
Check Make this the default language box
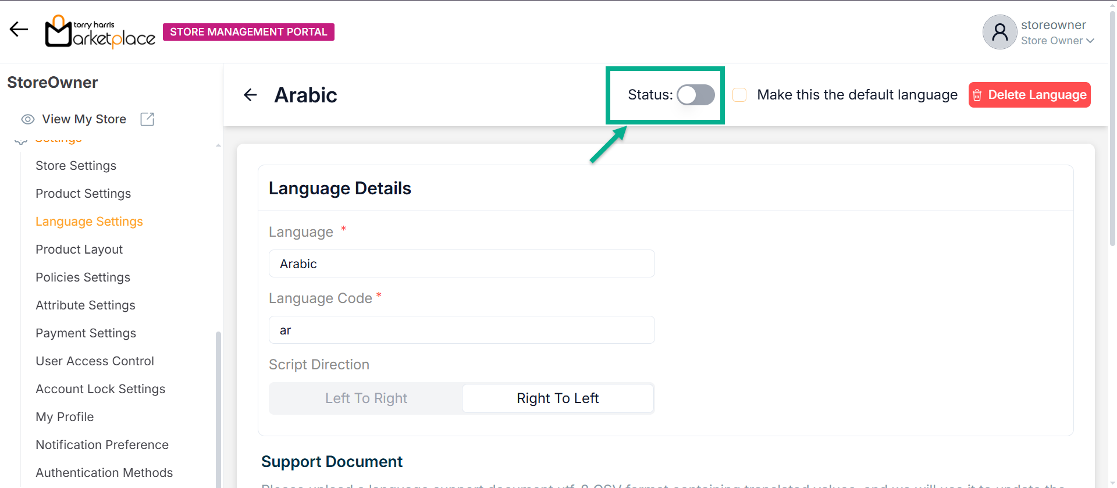point(739,95)
